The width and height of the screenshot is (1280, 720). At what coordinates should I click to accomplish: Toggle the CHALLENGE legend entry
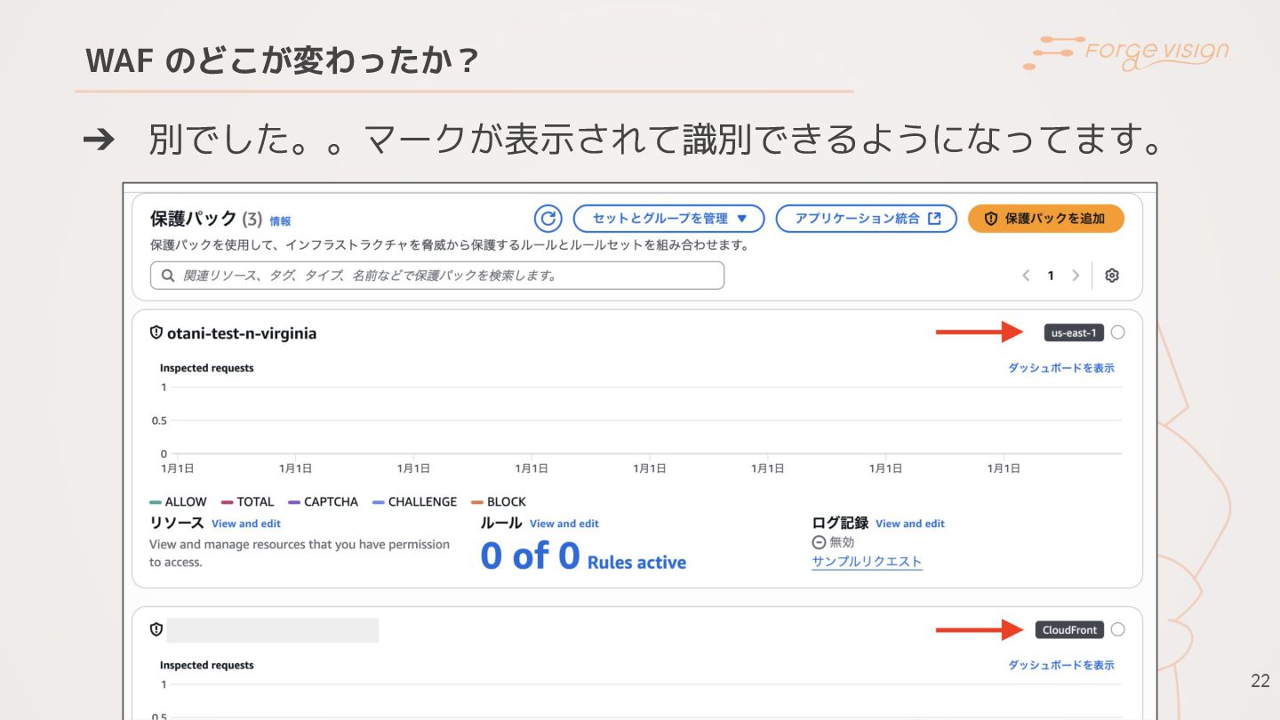pos(414,502)
